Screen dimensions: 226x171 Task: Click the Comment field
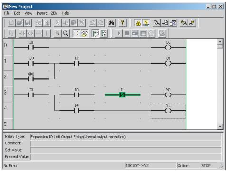click(126, 143)
